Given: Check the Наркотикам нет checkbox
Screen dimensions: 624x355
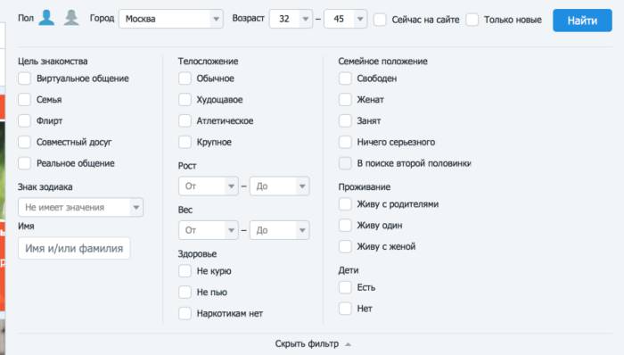Looking at the screenshot, I should (185, 313).
